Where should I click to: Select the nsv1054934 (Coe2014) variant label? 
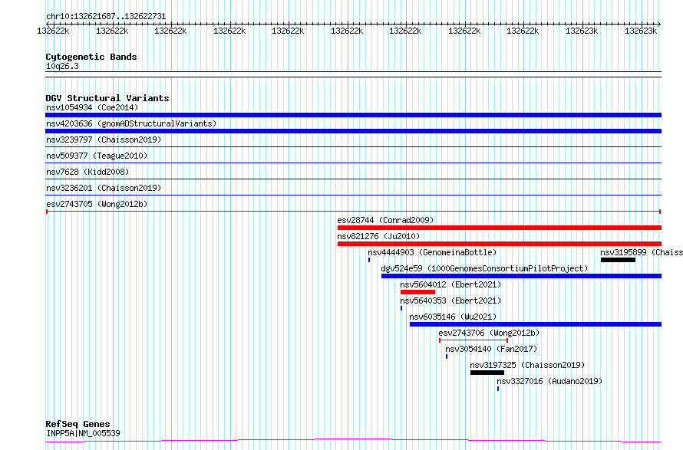(x=92, y=107)
